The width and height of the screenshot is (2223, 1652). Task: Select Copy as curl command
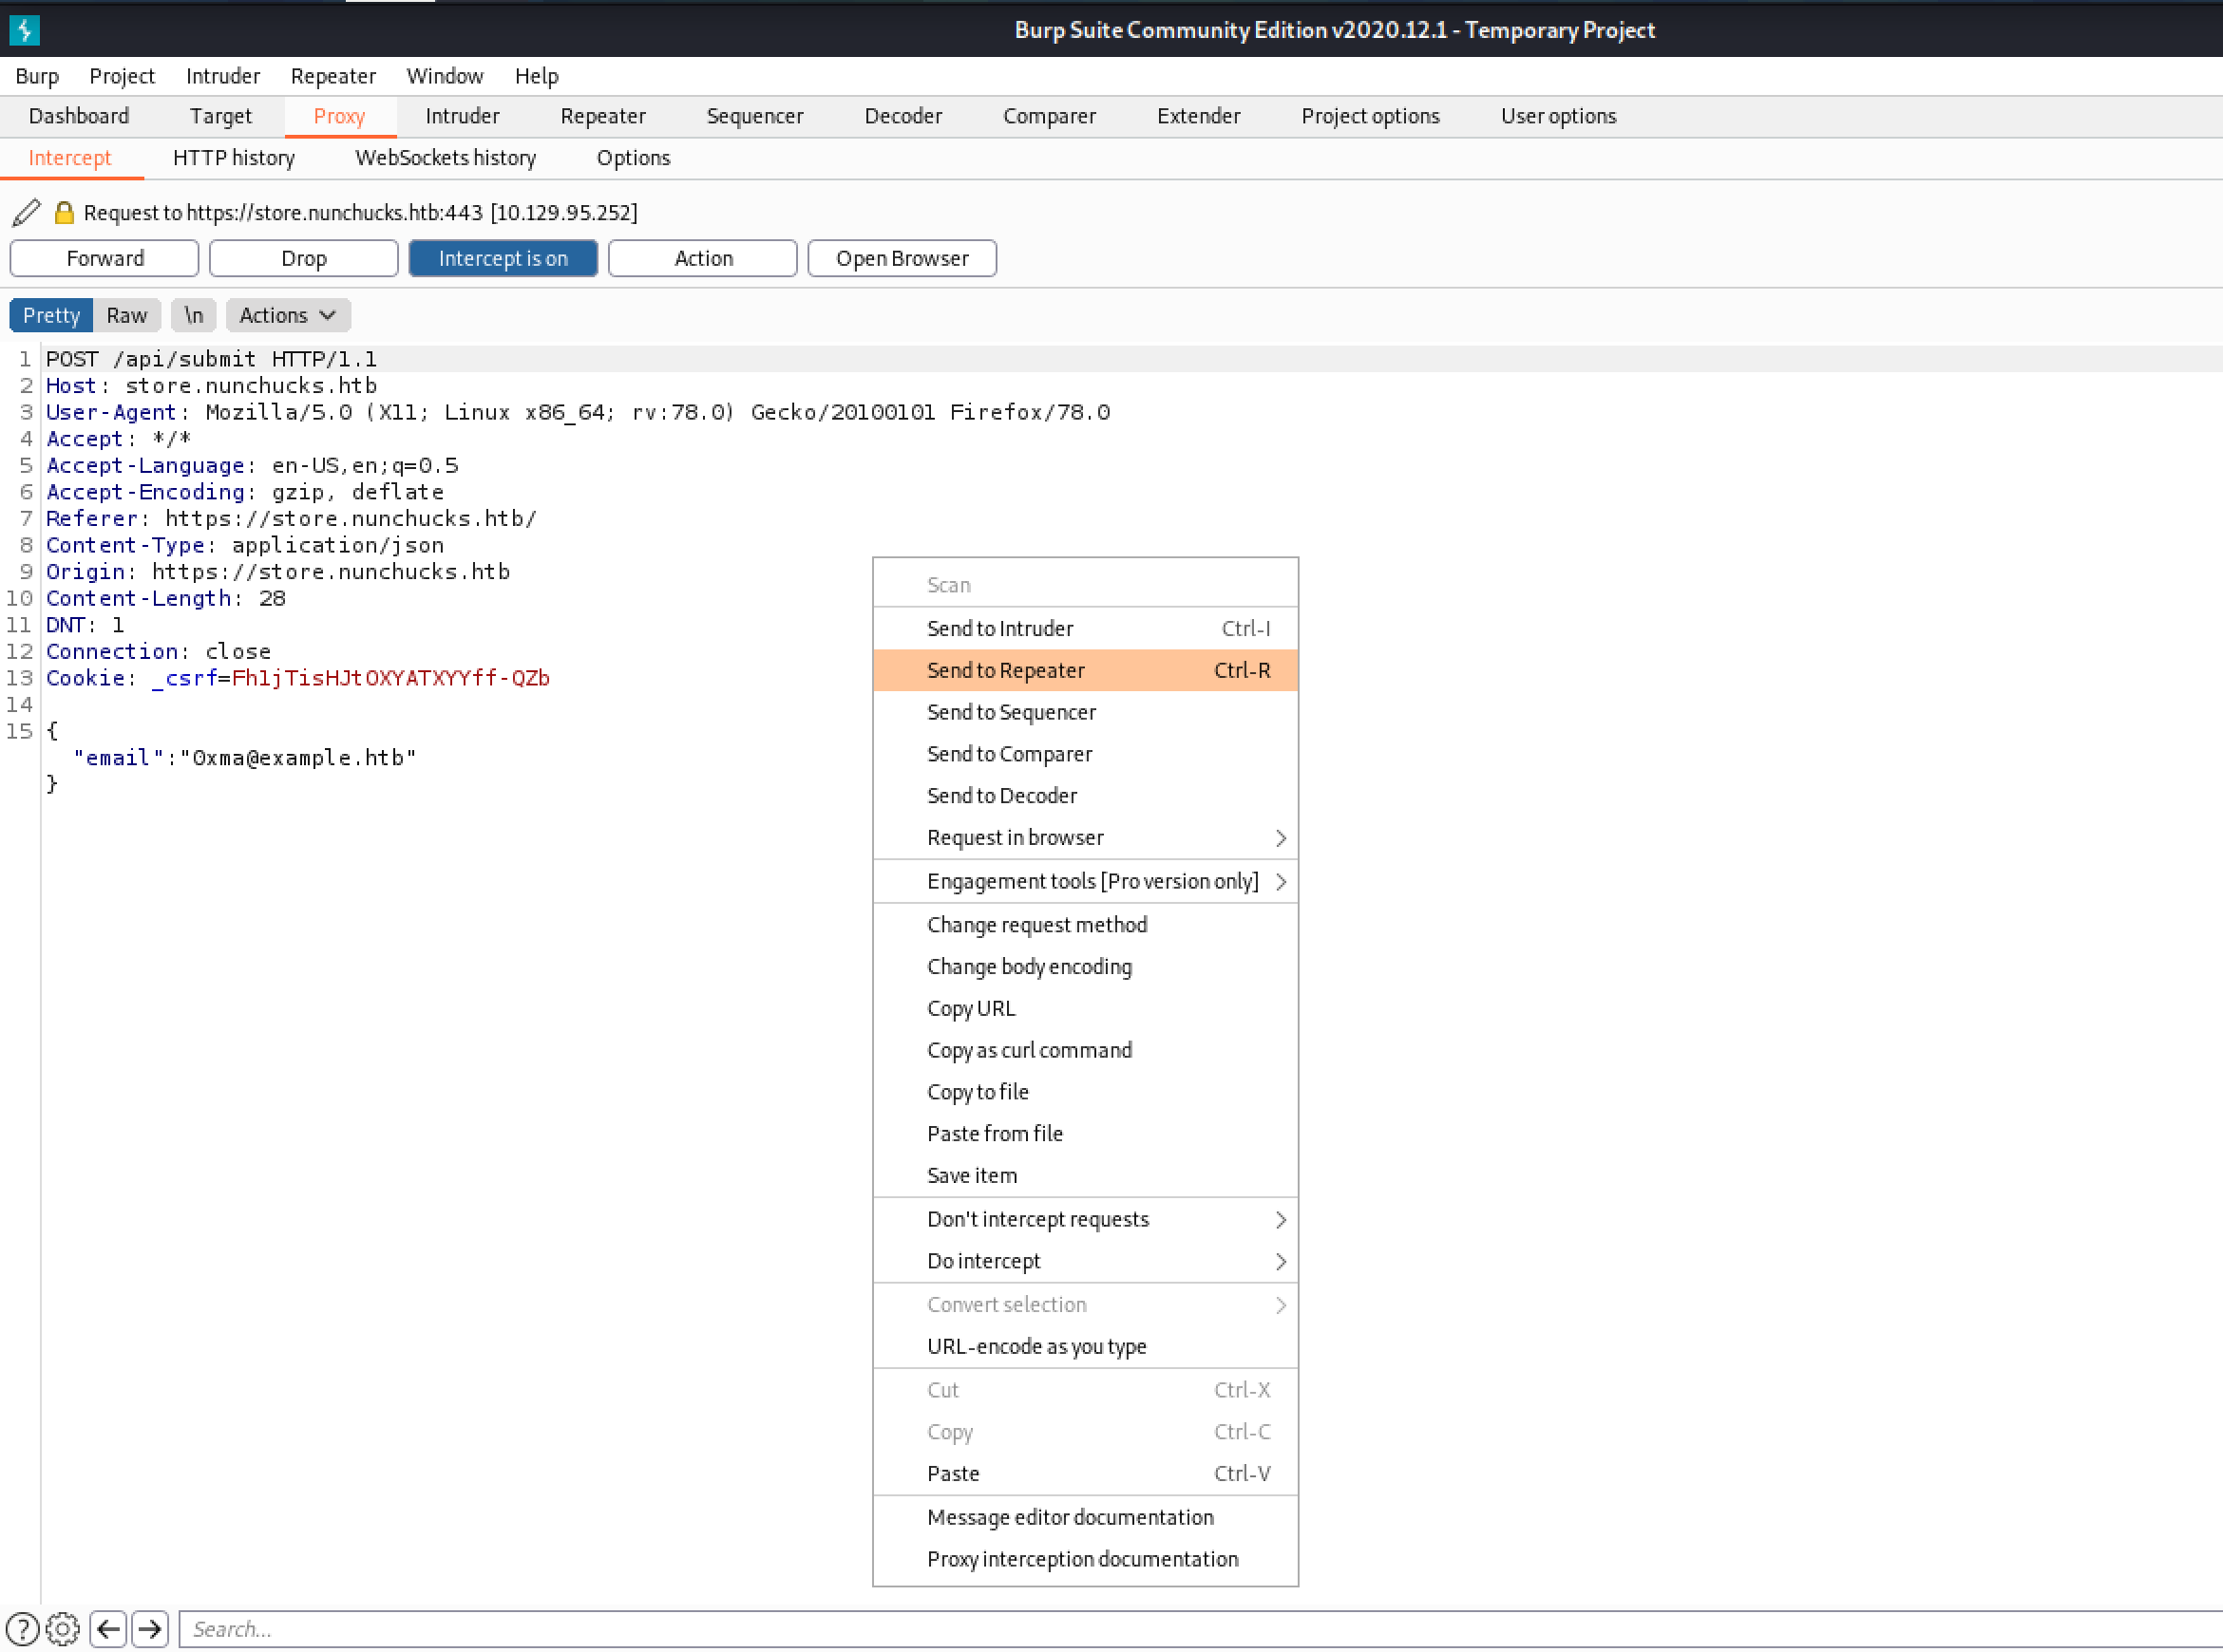coord(1086,1050)
